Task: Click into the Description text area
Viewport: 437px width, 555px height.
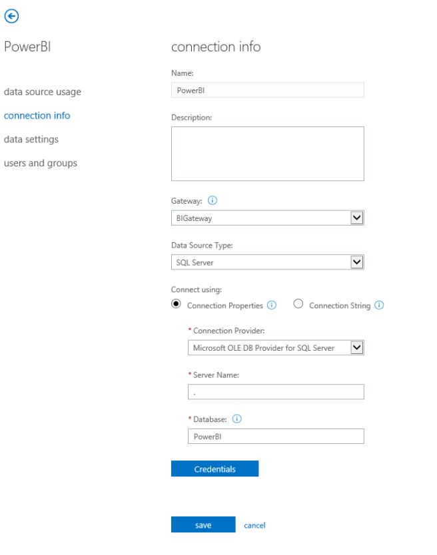Action: coord(267,154)
